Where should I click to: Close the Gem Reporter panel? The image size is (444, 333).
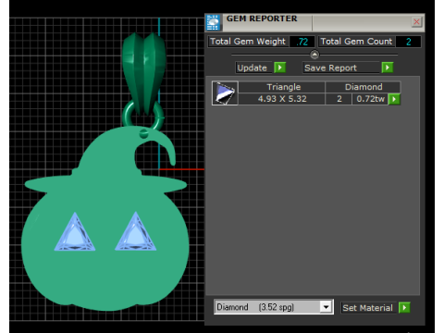(x=416, y=21)
